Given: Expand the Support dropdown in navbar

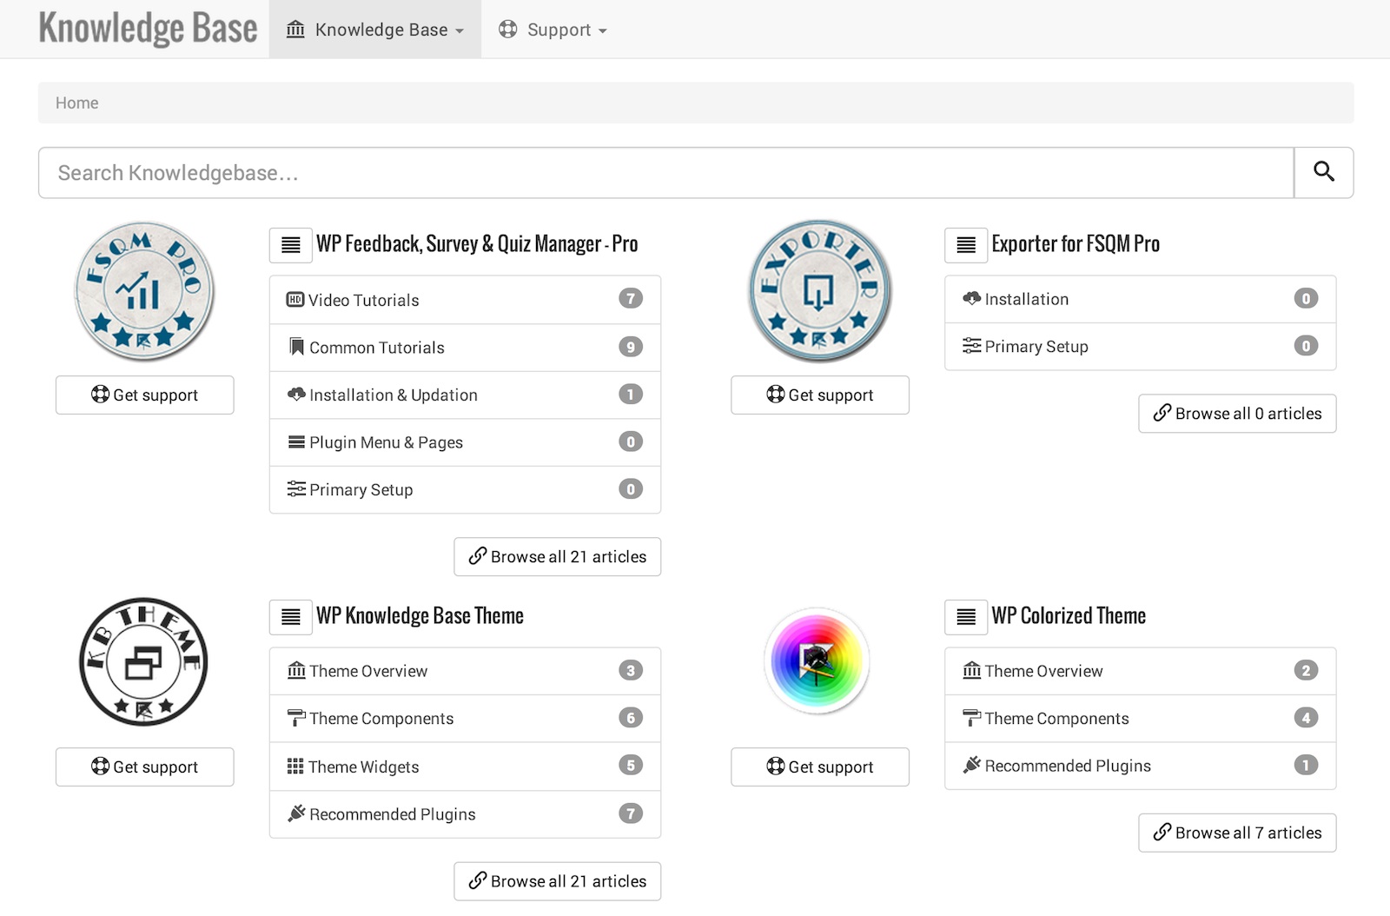Looking at the screenshot, I should 553,30.
